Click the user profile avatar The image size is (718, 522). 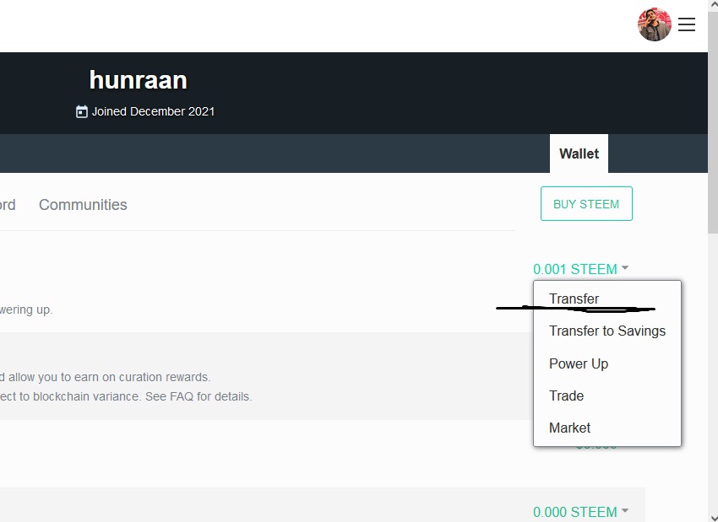(x=655, y=24)
